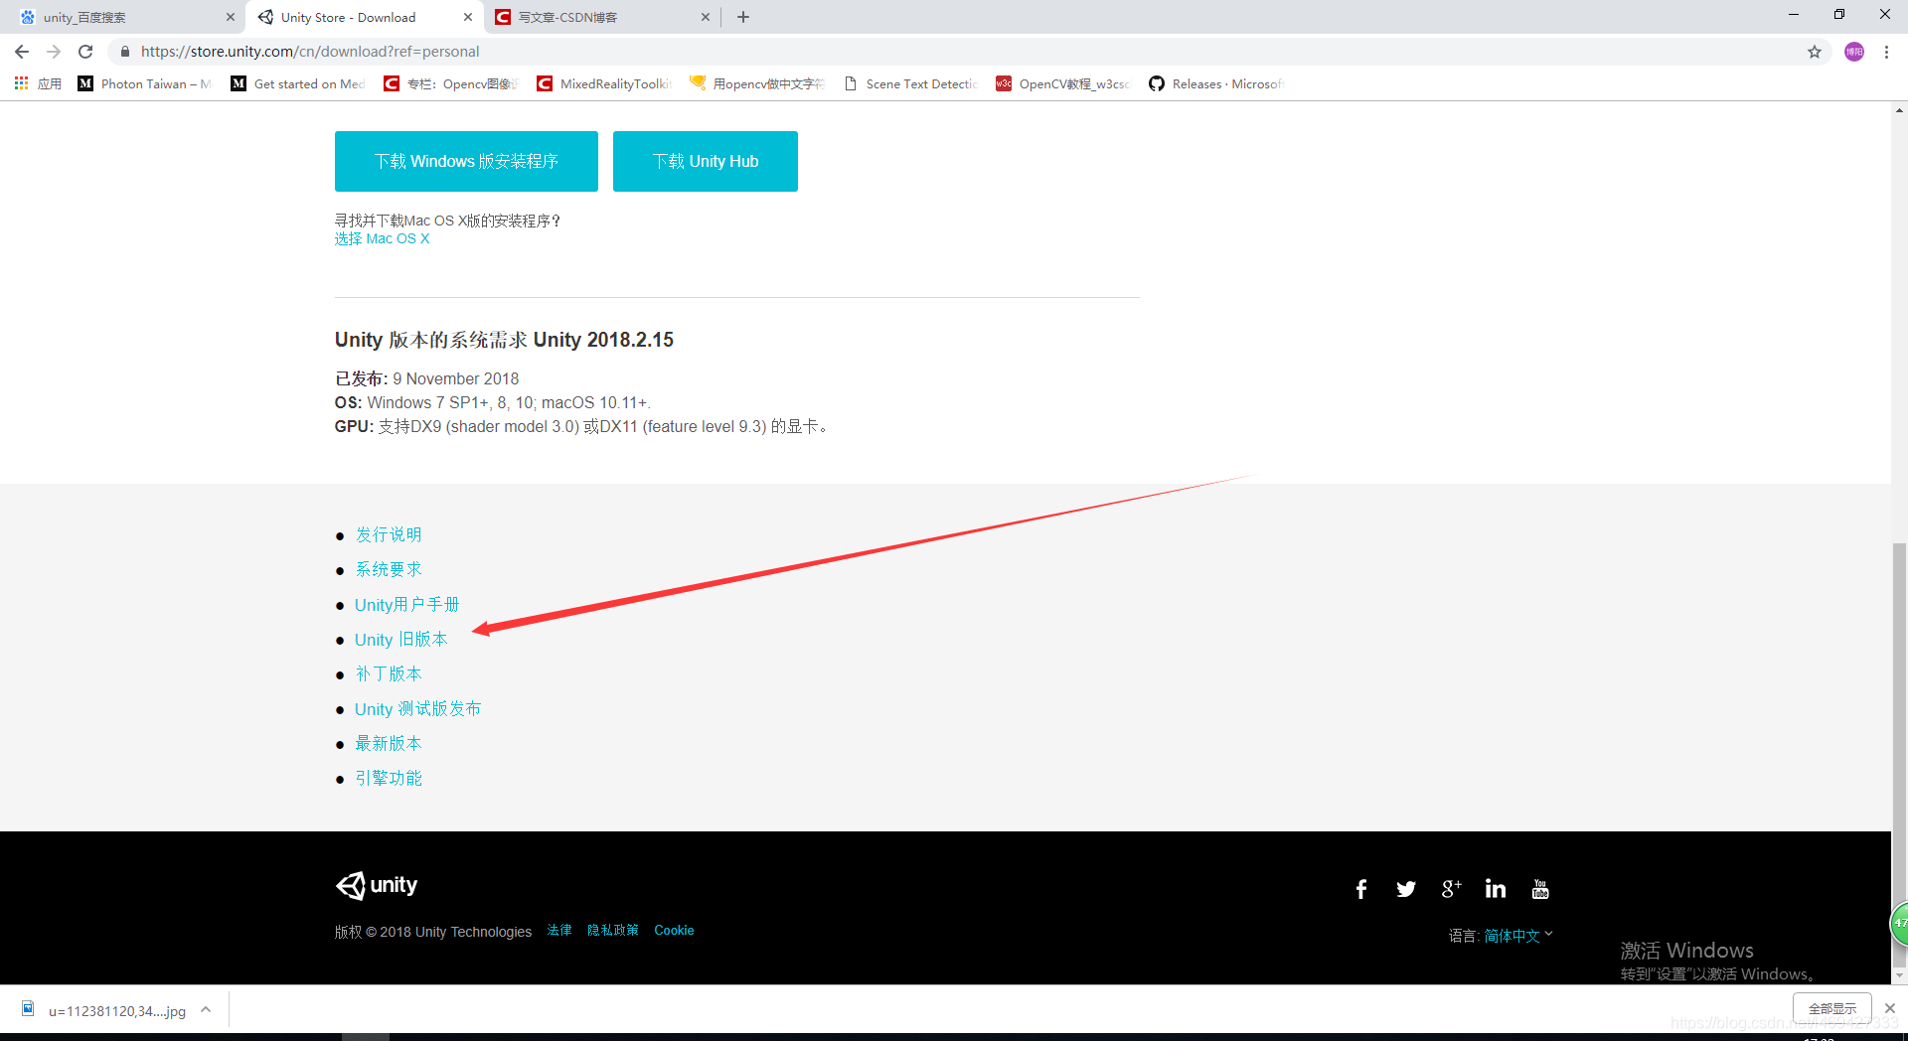
Task: Switch to unity_百度搜索 tab
Action: 119,17
